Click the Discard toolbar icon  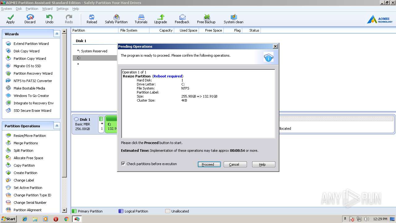pyautogui.click(x=30, y=19)
